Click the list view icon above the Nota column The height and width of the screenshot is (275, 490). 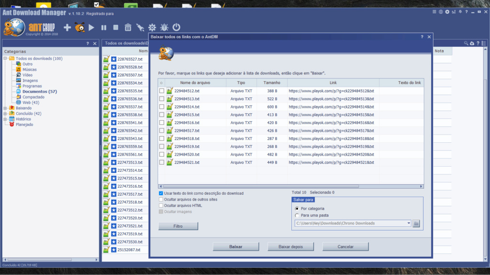click(484, 43)
